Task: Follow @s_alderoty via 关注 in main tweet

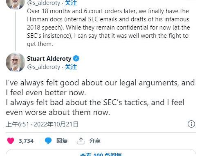Action: [x=71, y=67]
